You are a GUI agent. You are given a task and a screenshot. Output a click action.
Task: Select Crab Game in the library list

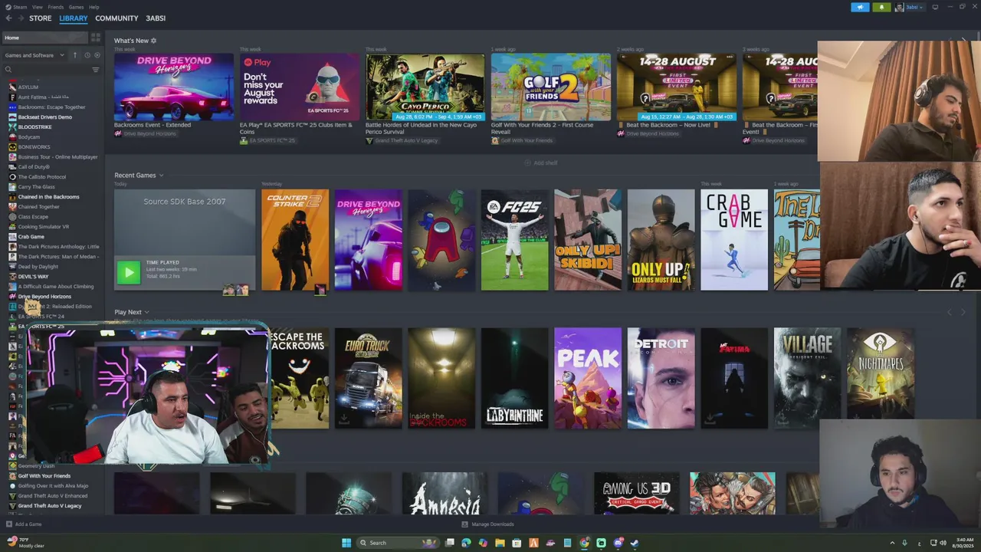31,237
